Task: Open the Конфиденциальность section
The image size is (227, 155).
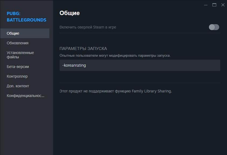Action: (x=25, y=96)
